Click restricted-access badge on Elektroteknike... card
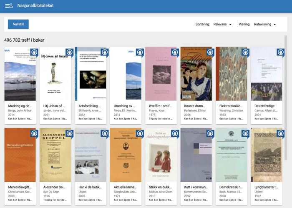 pyautogui.click(x=245, y=53)
